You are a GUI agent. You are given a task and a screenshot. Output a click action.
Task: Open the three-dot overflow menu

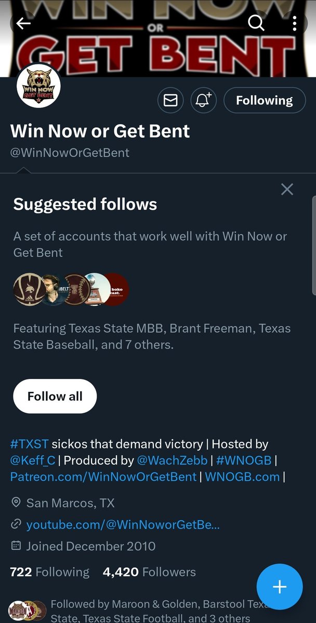[x=295, y=23]
